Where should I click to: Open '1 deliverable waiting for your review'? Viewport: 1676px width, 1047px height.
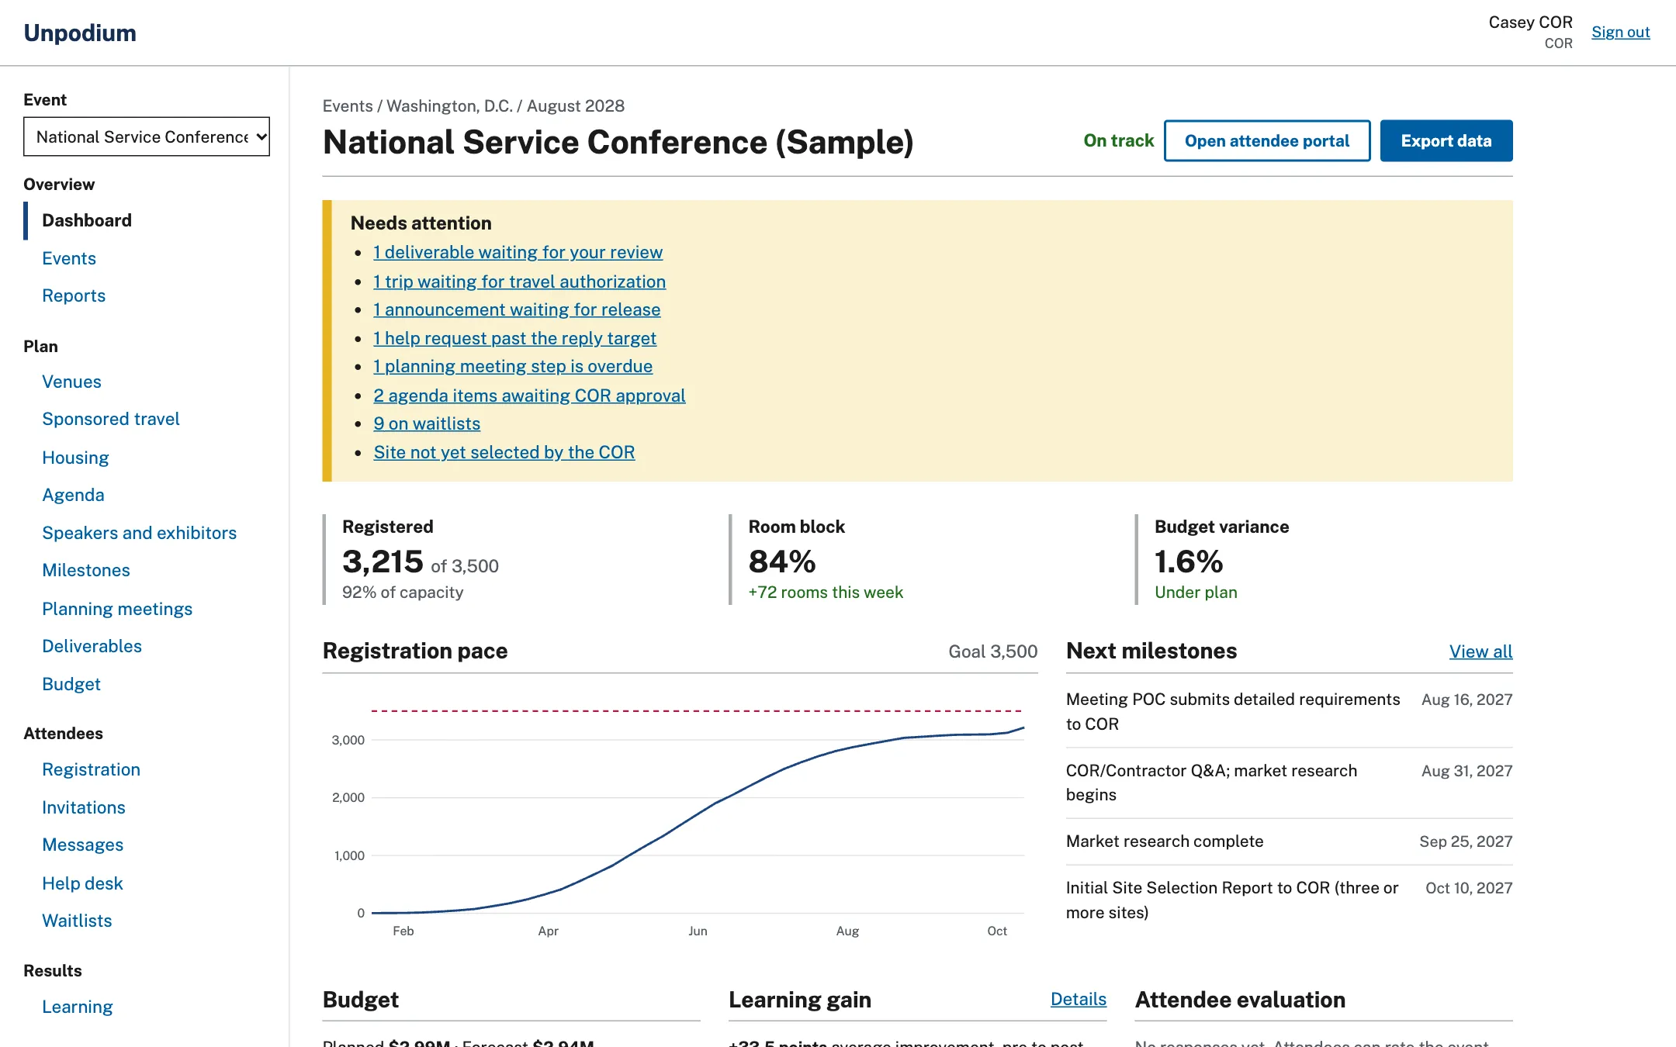pos(518,252)
